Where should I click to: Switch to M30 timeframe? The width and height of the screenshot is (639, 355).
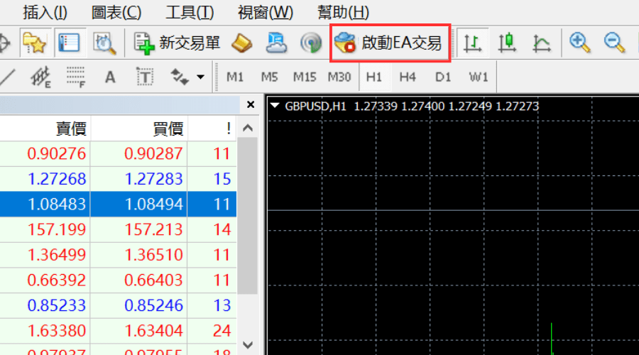(x=339, y=77)
